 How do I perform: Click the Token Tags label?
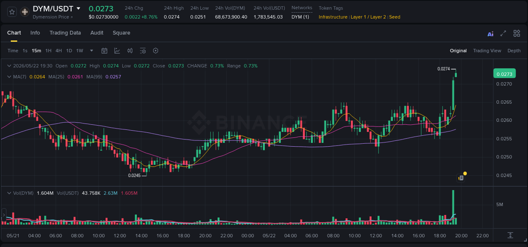(331, 8)
